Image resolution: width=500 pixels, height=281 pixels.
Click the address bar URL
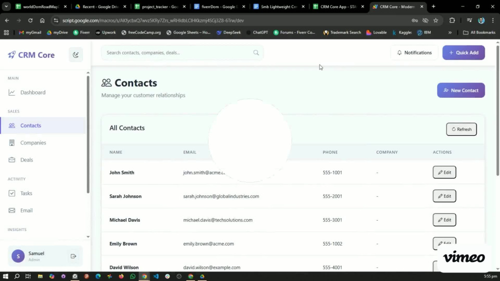click(x=153, y=20)
